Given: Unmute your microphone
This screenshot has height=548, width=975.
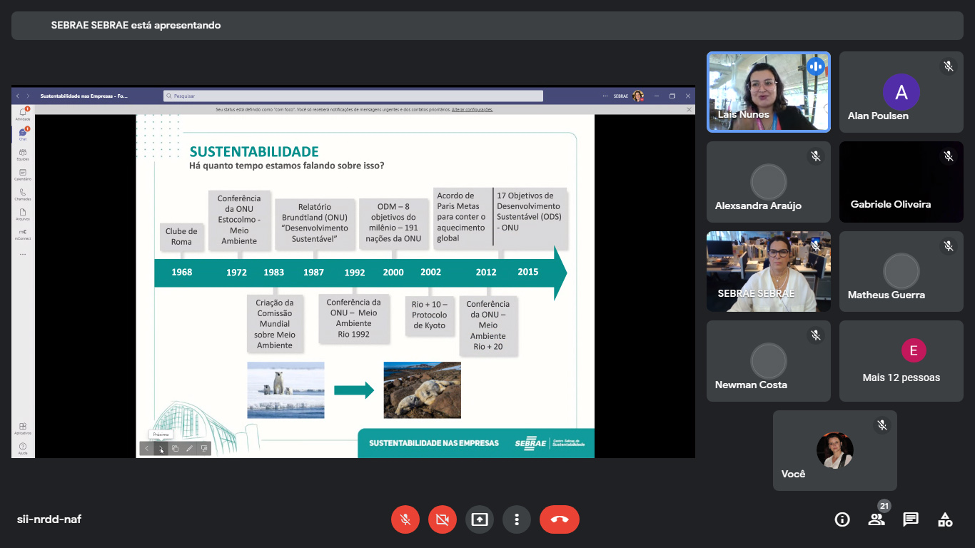Looking at the screenshot, I should pyautogui.click(x=405, y=519).
